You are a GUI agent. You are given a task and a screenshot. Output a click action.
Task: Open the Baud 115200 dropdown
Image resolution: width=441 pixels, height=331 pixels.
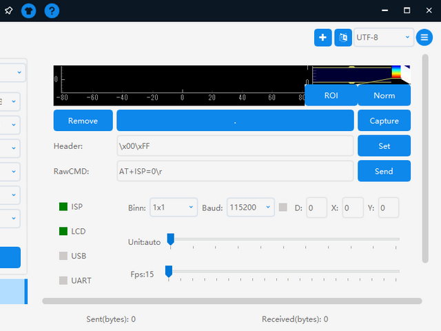250,207
